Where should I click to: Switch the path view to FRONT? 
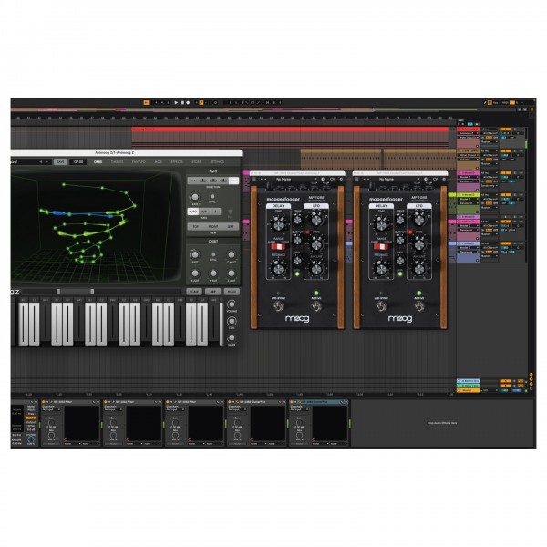pos(213,226)
